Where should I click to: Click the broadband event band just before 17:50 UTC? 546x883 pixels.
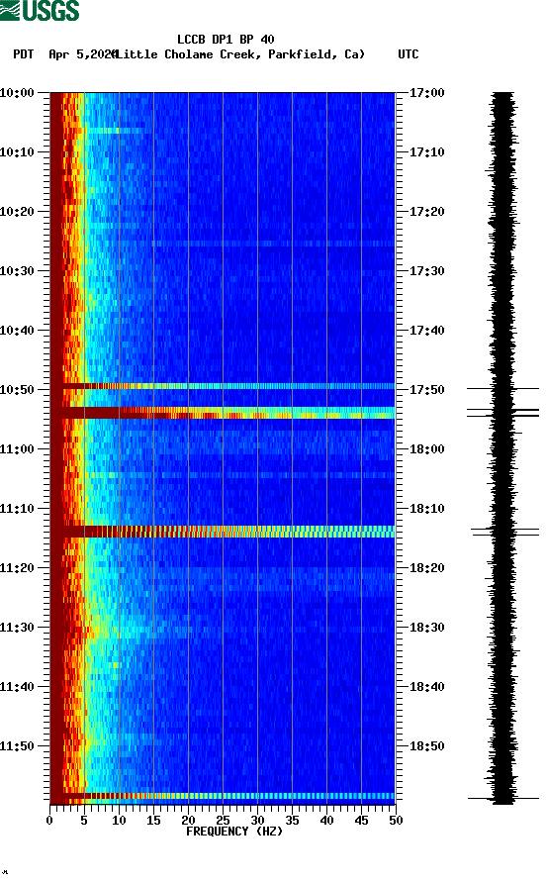[223, 386]
